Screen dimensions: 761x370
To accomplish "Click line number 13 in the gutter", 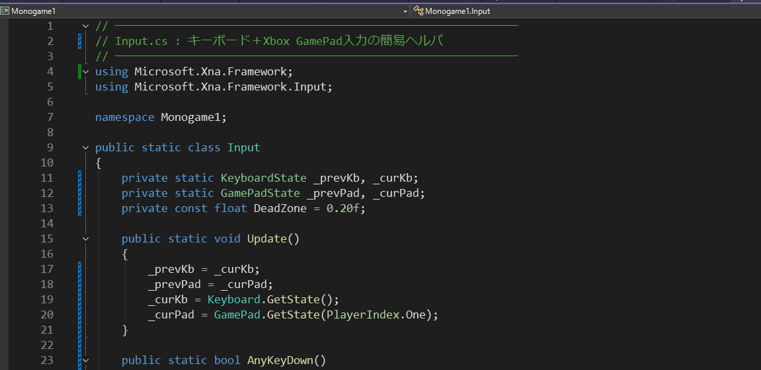I will click(46, 208).
